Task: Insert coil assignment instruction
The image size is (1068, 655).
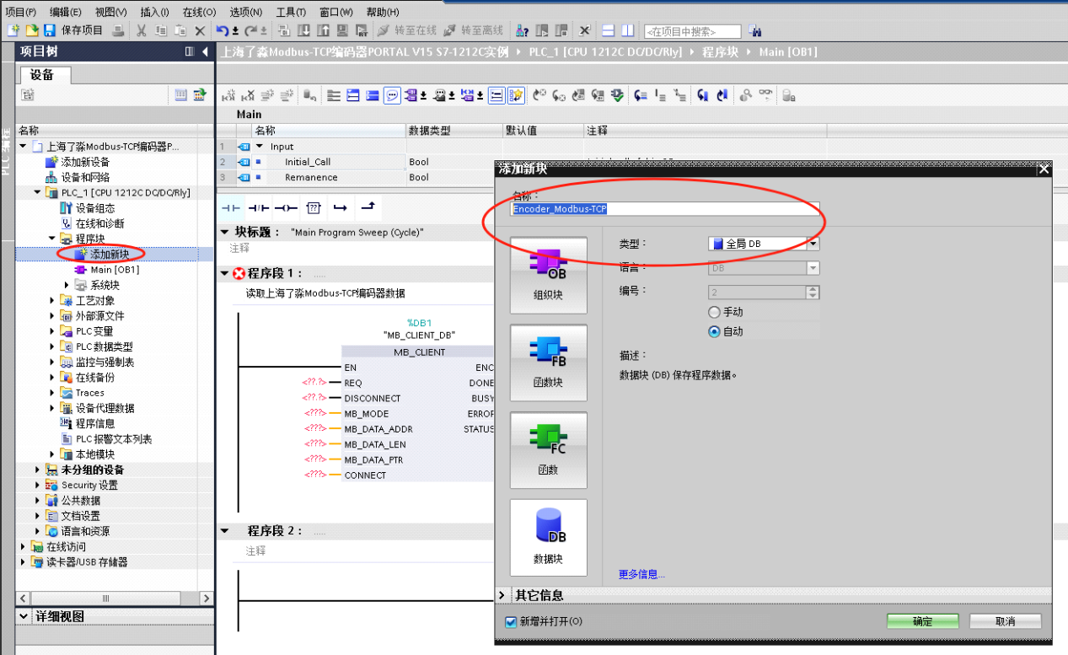Action: click(286, 207)
